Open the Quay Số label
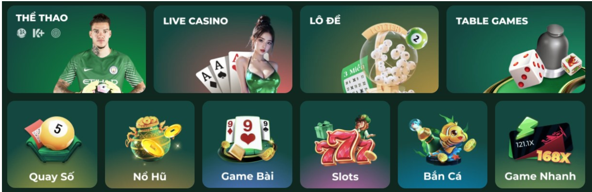The width and height of the screenshot is (592, 192). pos(52,177)
